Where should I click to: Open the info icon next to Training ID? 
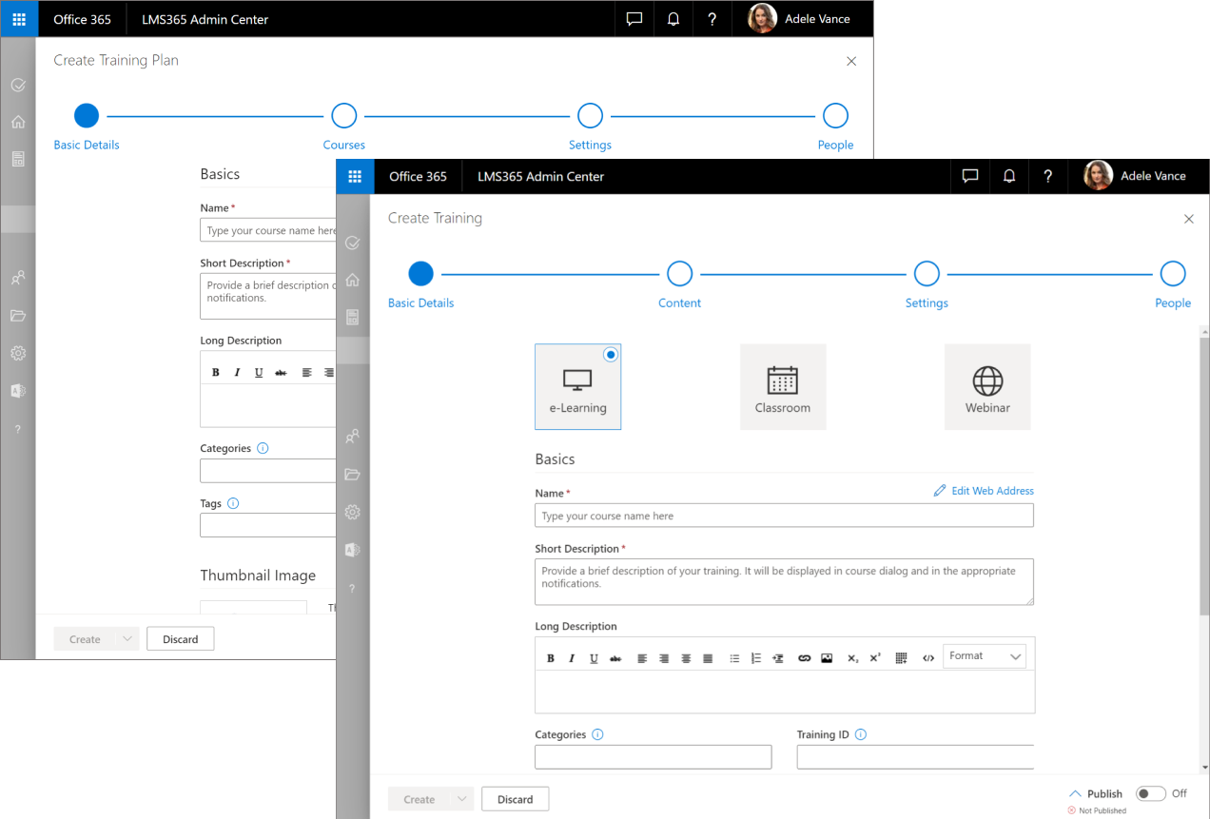861,734
